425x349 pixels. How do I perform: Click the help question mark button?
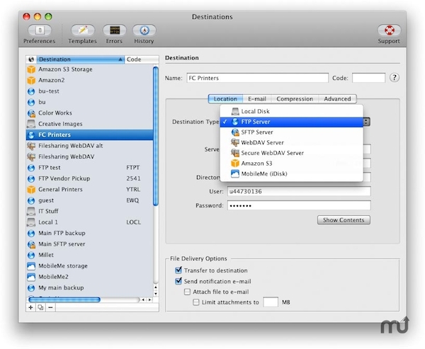point(395,78)
